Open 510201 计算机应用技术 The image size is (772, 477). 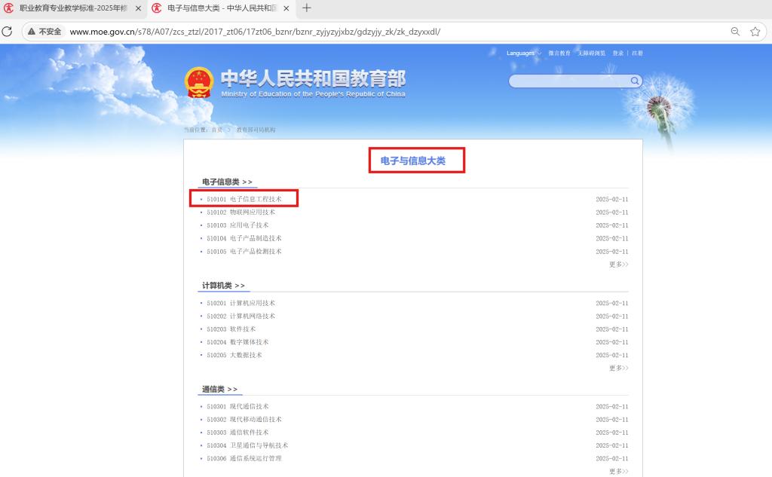pos(240,303)
